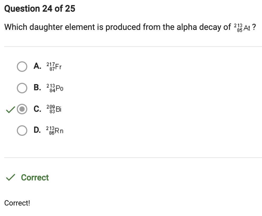Click the bold letter label 'B.'
Image resolution: width=262 pixels, height=216 pixels.
[x=37, y=87]
